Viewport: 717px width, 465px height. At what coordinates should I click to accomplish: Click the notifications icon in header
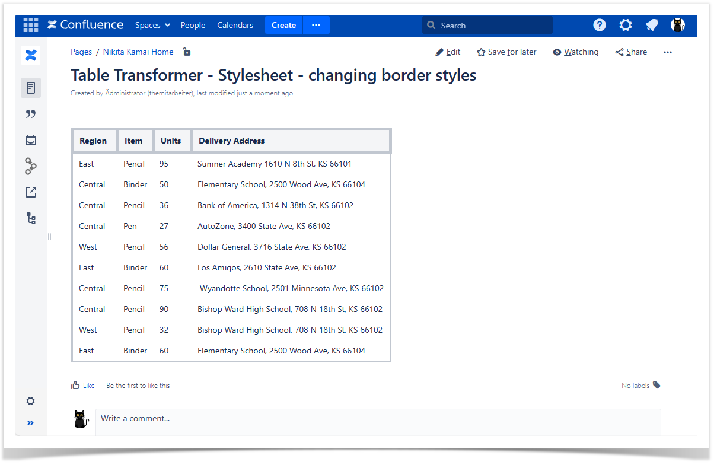(x=652, y=25)
